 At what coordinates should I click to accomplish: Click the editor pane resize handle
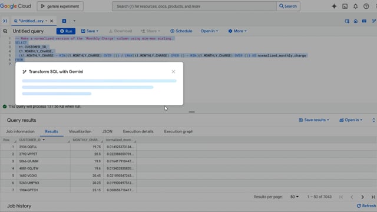point(191,112)
